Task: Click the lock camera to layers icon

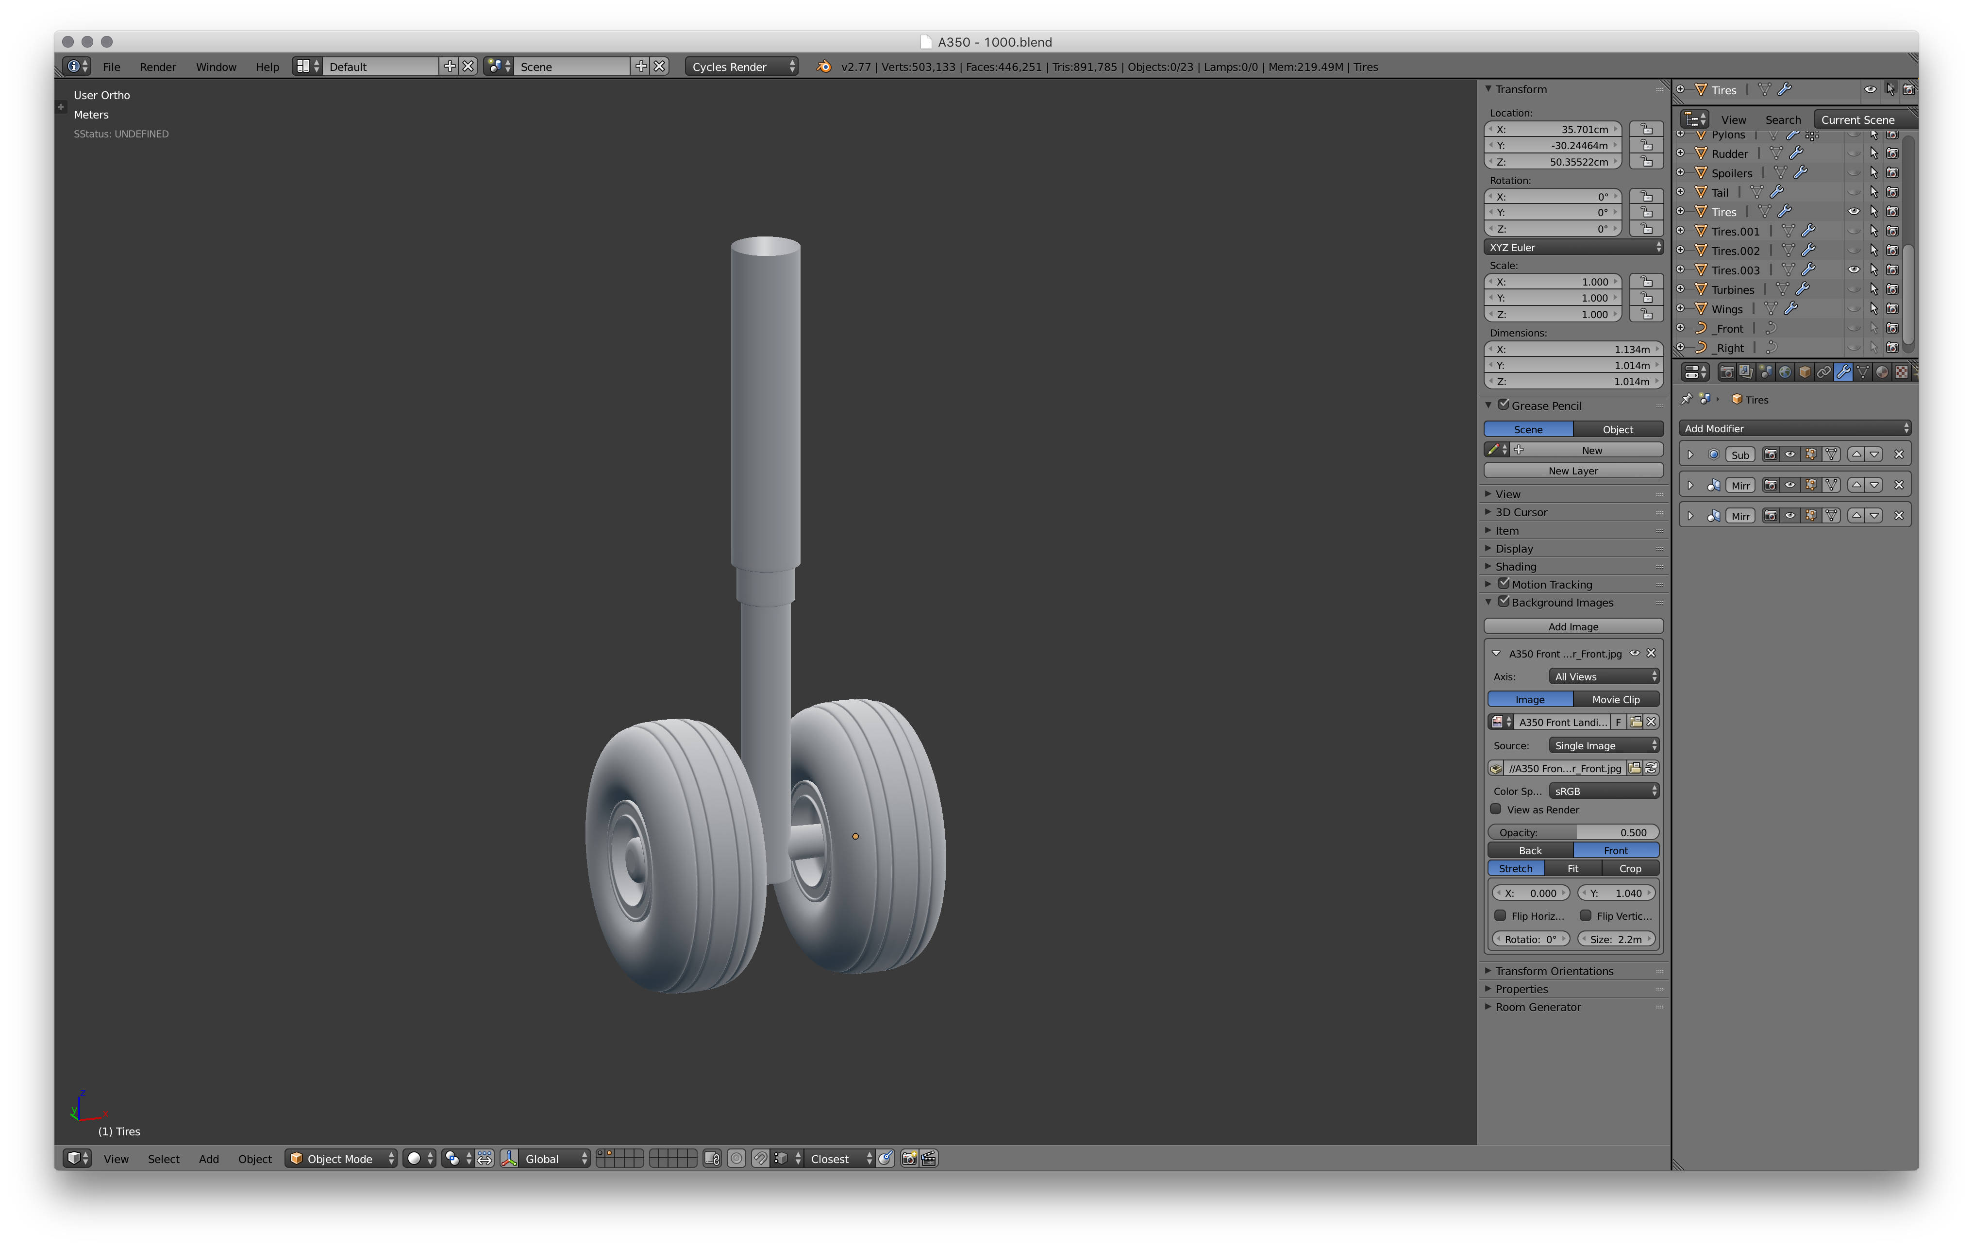Action: pyautogui.click(x=712, y=1159)
